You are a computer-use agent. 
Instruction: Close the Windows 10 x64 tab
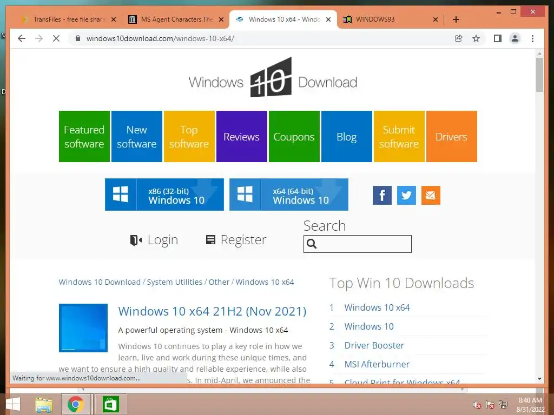tap(328, 19)
